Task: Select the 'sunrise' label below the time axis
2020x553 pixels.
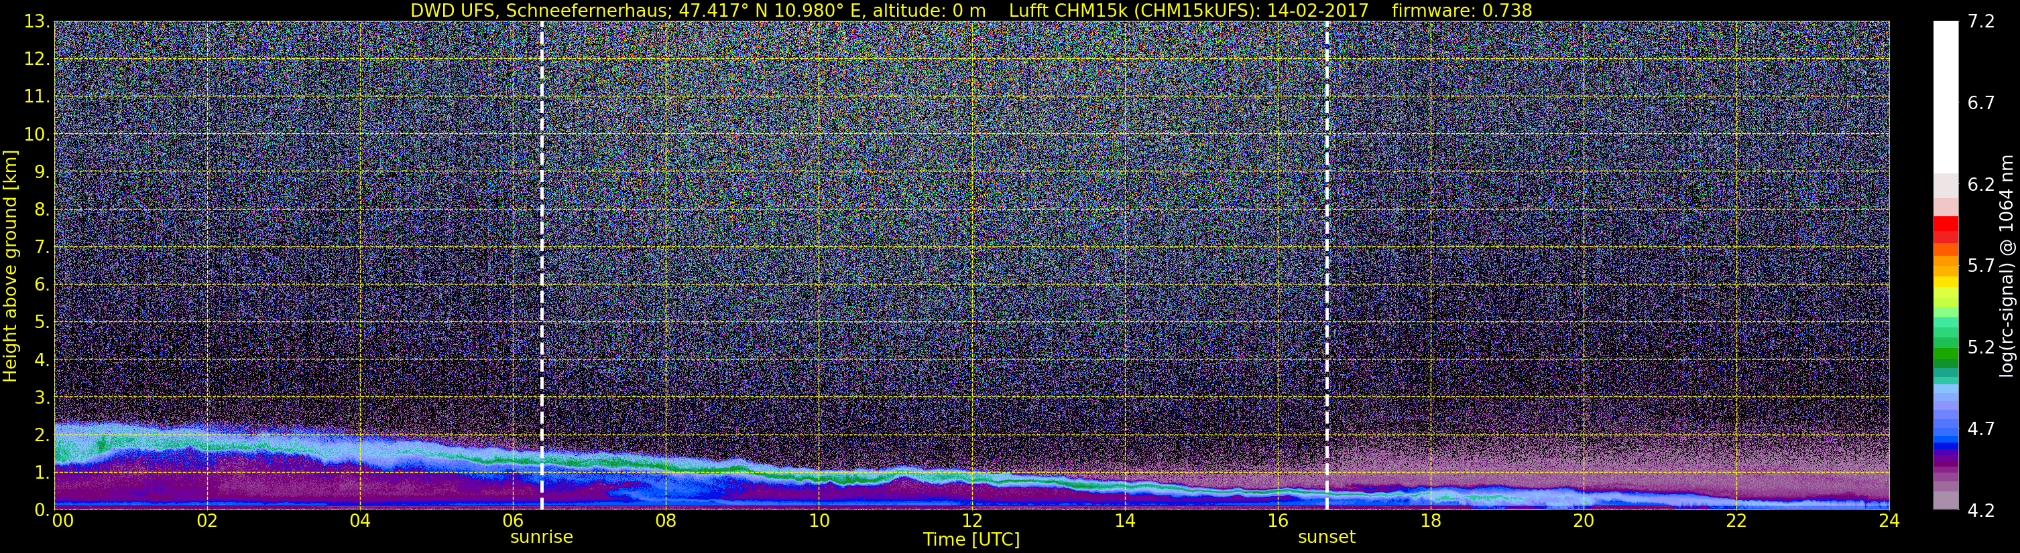Action: pyautogui.click(x=542, y=536)
